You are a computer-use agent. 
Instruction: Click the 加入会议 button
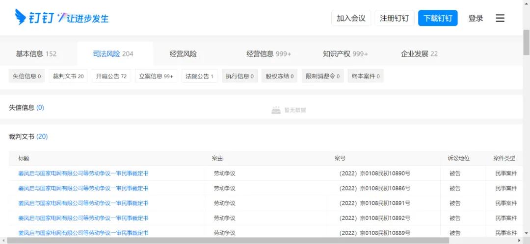(x=351, y=18)
